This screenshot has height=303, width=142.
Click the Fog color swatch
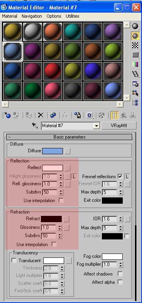(112, 256)
